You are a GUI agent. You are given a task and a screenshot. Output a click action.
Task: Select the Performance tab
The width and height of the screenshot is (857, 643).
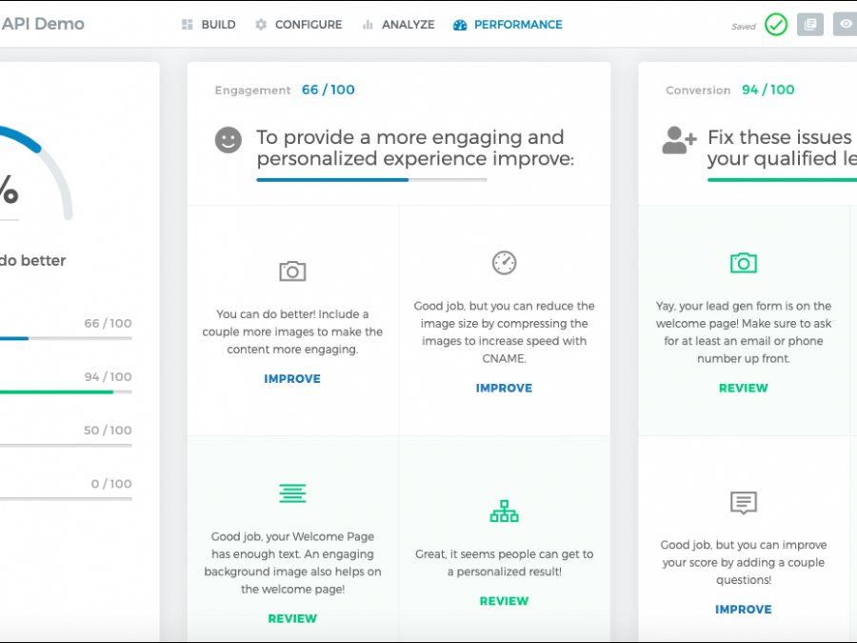click(508, 25)
